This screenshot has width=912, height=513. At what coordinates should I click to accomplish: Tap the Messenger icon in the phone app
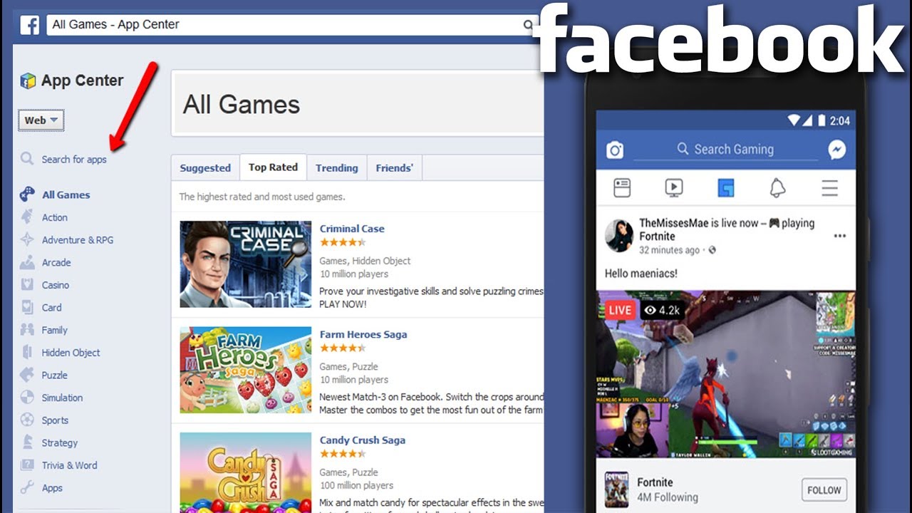[x=836, y=149]
